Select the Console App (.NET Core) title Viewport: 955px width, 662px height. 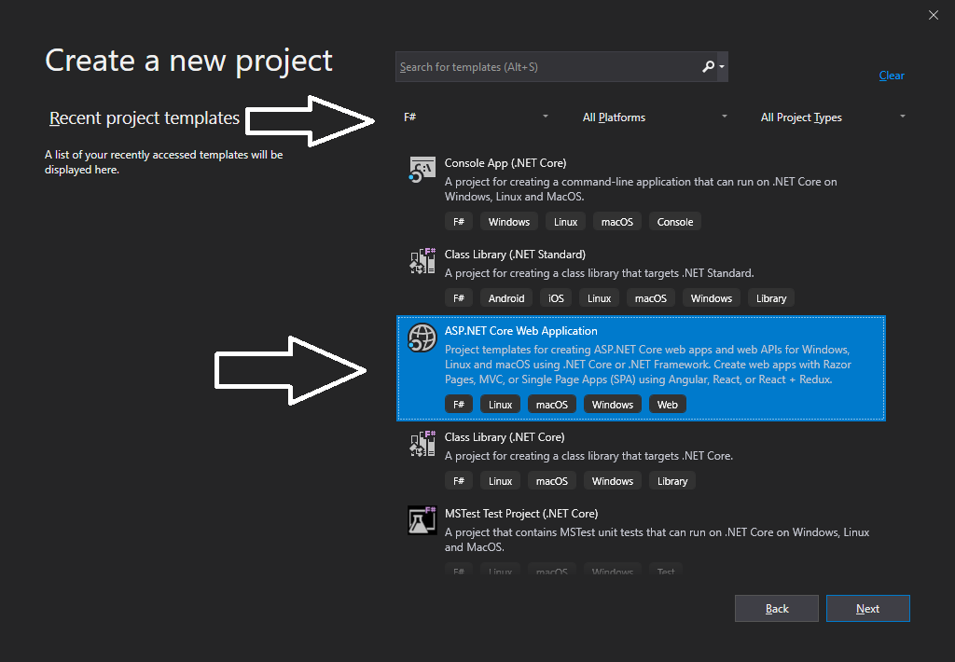pyautogui.click(x=505, y=163)
